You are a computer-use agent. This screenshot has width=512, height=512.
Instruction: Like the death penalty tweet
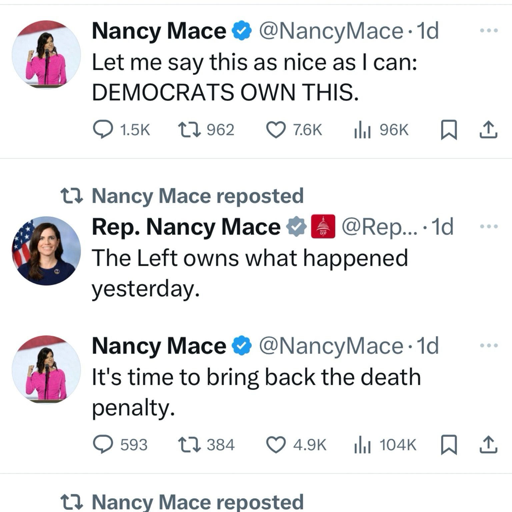click(x=276, y=445)
